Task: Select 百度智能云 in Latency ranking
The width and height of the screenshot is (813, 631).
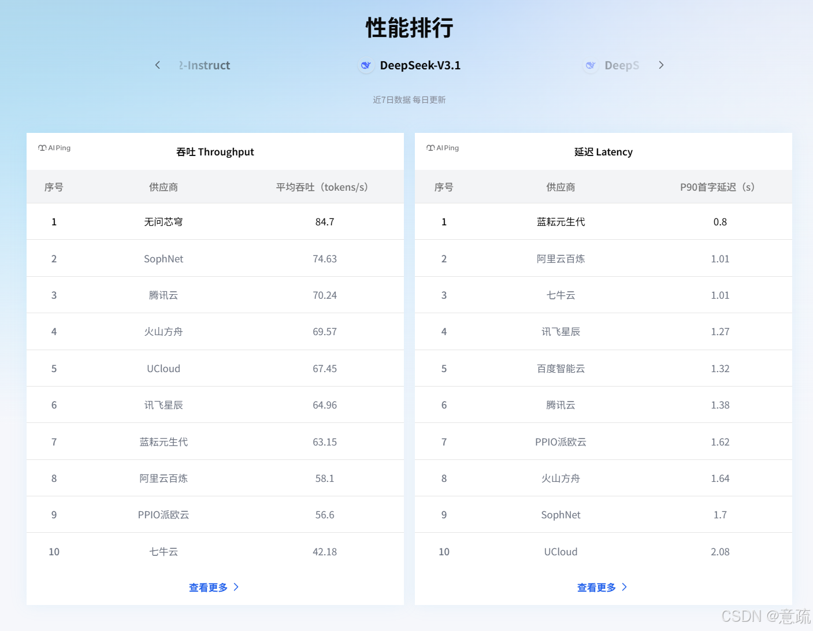Action: point(560,369)
